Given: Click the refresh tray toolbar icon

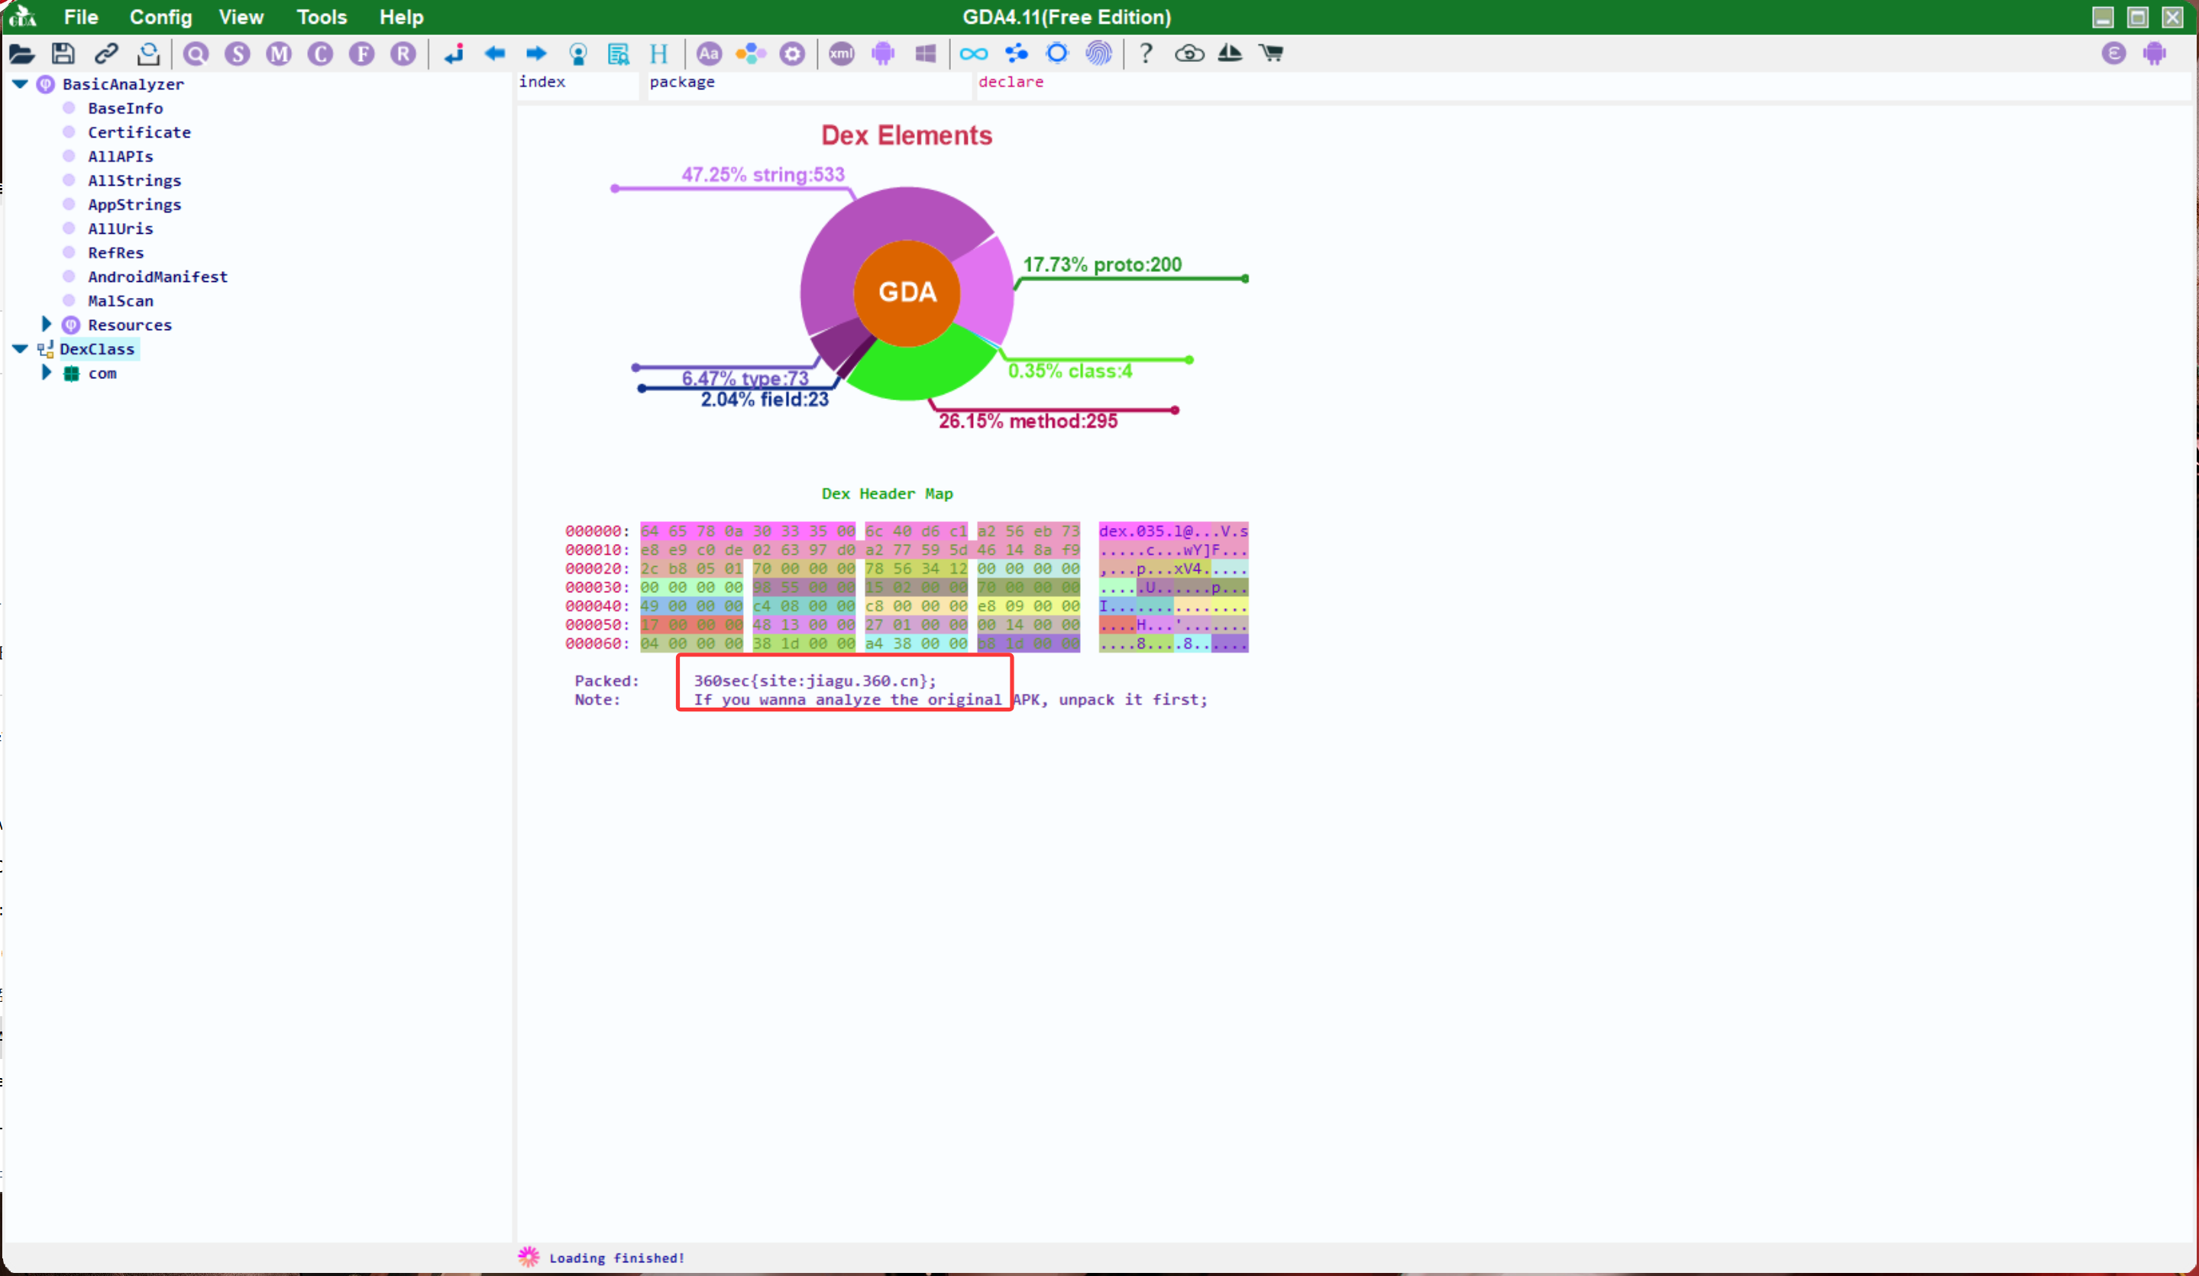Looking at the screenshot, I should [148, 54].
